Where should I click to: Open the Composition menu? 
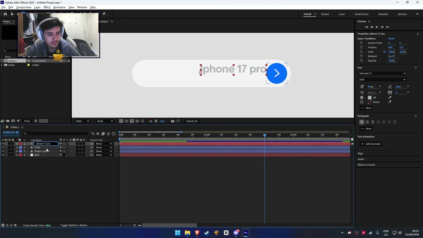coord(23,7)
